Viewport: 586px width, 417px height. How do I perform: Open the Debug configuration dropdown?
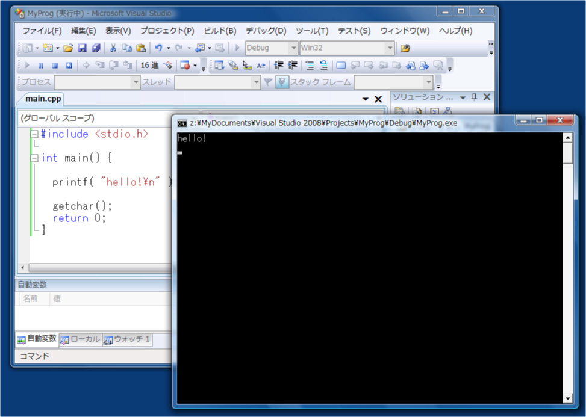(x=293, y=48)
